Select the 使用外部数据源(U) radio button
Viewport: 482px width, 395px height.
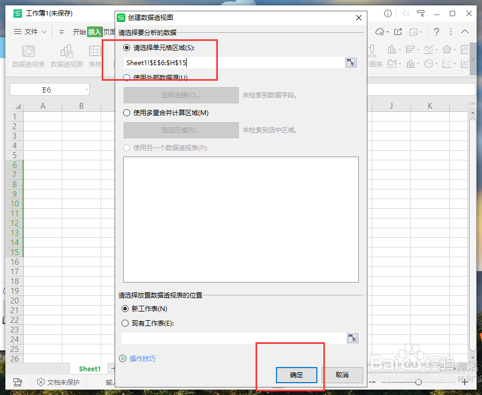[x=126, y=77]
